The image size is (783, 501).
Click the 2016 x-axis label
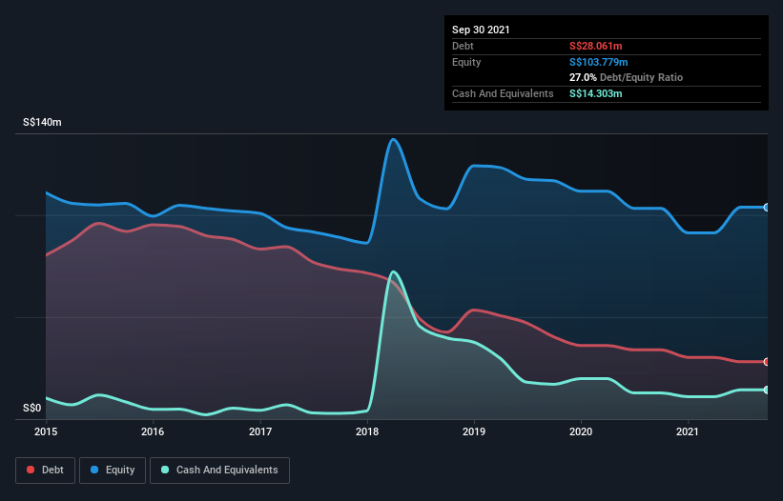coord(153,431)
